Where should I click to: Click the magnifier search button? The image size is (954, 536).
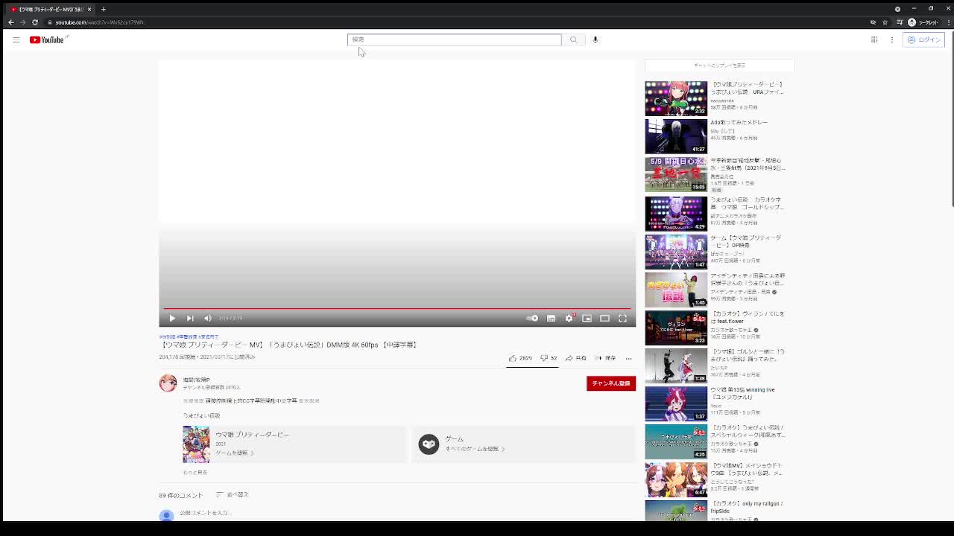point(573,39)
